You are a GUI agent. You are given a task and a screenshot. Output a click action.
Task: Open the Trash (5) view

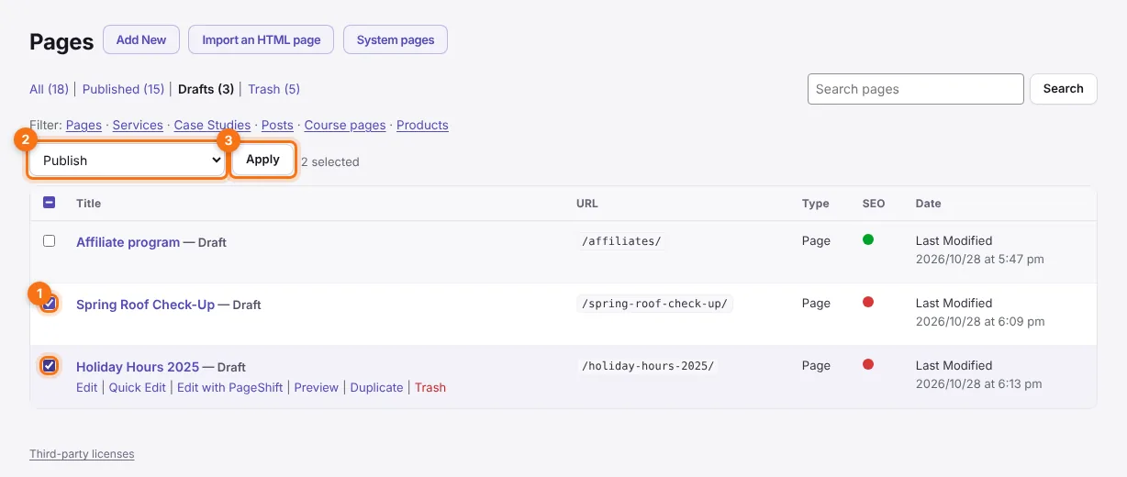click(x=273, y=89)
